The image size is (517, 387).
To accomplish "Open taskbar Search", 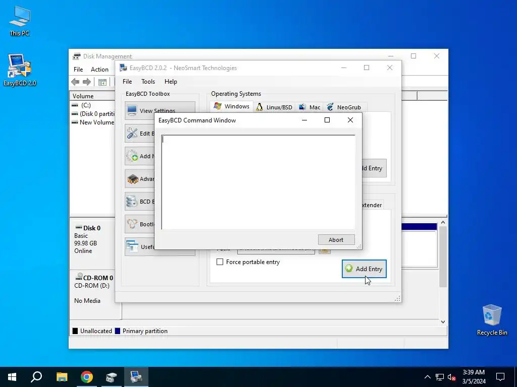I will 36,377.
